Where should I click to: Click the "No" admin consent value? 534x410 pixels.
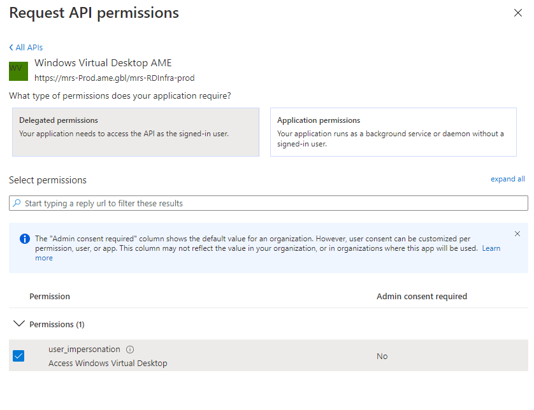[x=382, y=357]
